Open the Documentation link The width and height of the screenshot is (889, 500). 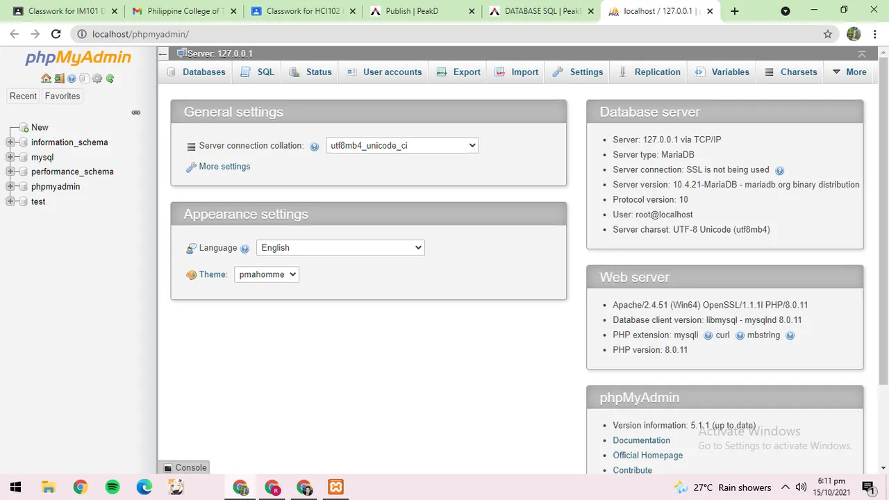(641, 440)
